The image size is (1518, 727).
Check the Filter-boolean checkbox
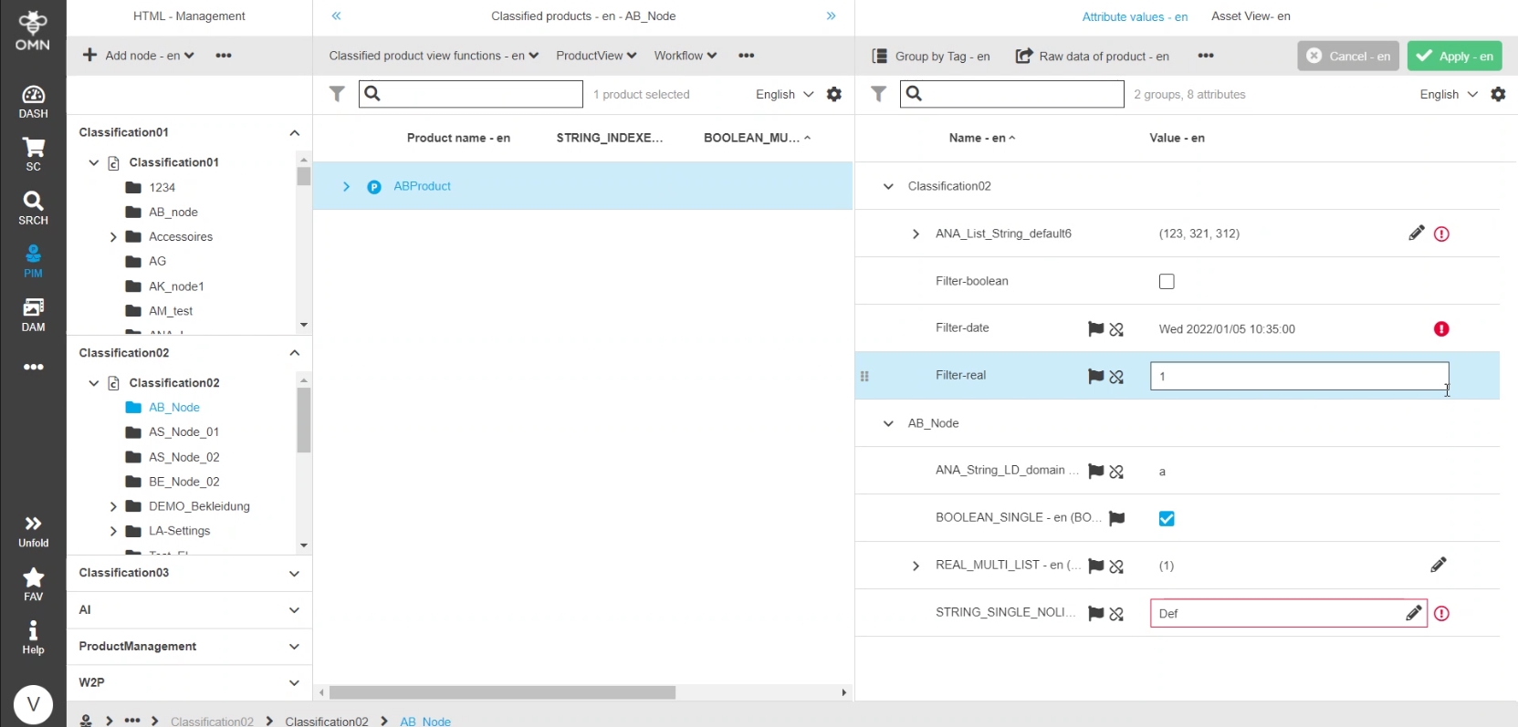(x=1167, y=282)
